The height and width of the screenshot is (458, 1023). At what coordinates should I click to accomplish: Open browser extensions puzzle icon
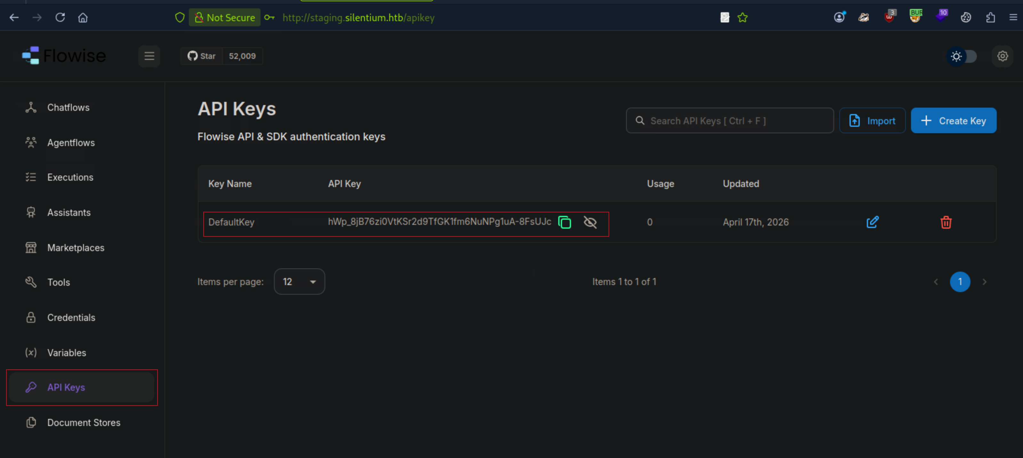(x=990, y=18)
